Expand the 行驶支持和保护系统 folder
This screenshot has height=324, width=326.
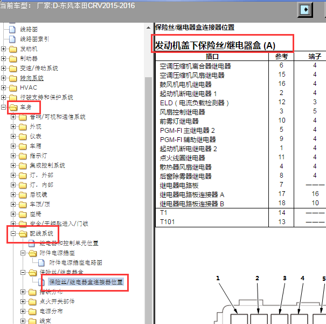point(3,97)
